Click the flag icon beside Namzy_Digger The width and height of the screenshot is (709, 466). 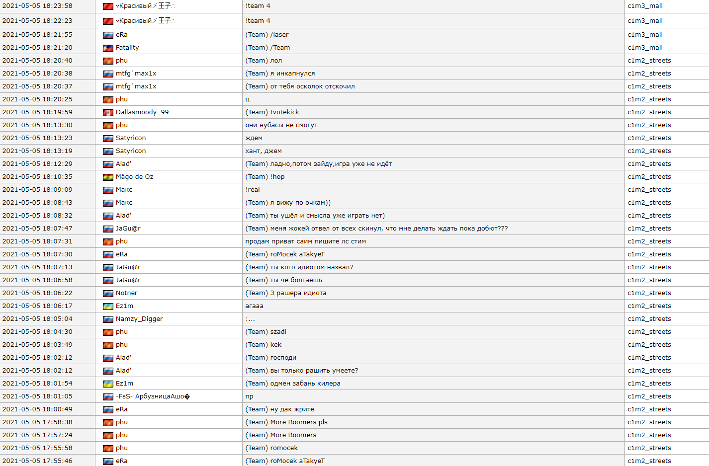pos(108,319)
